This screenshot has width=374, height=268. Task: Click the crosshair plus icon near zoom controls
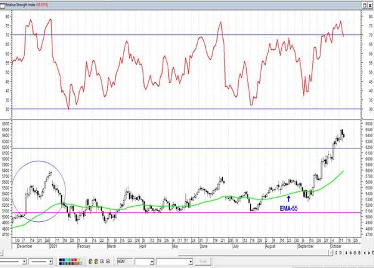pos(350,253)
